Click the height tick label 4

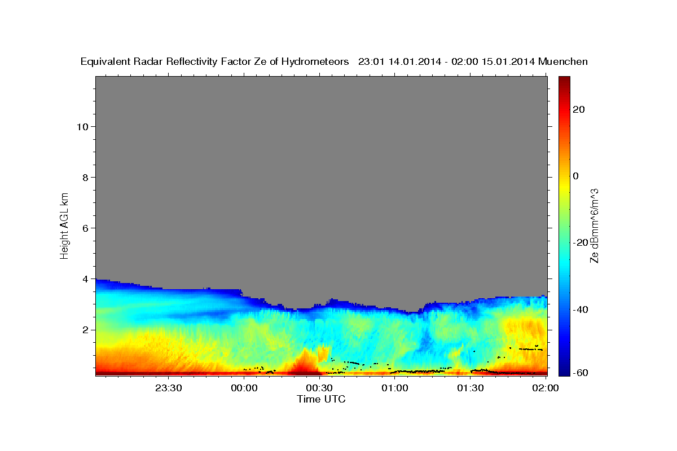click(x=85, y=278)
